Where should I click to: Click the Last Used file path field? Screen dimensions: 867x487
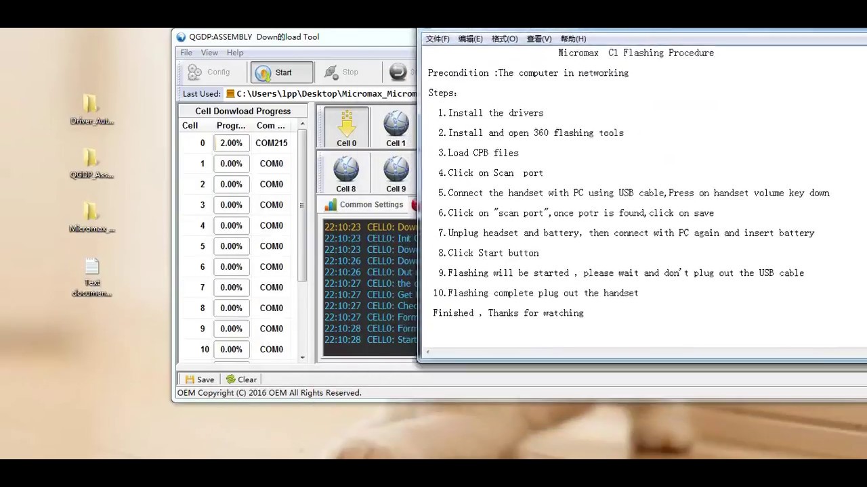click(320, 94)
